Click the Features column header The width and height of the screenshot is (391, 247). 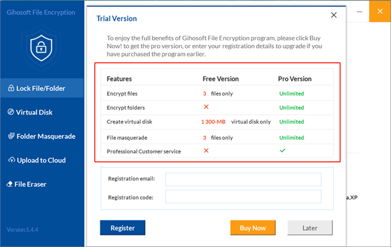click(x=119, y=79)
